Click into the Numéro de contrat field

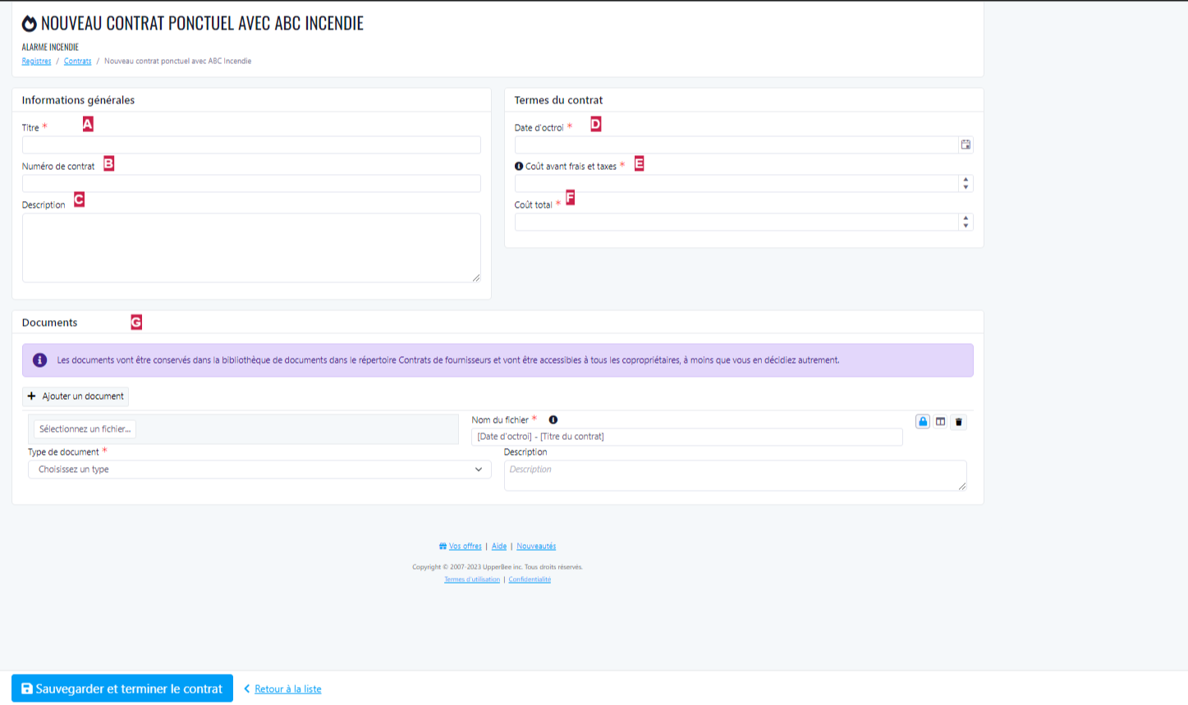click(x=251, y=183)
